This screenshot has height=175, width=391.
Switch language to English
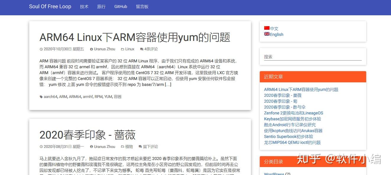pyautogui.click(x=277, y=34)
